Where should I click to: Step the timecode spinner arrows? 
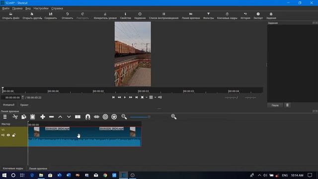coord(22,97)
